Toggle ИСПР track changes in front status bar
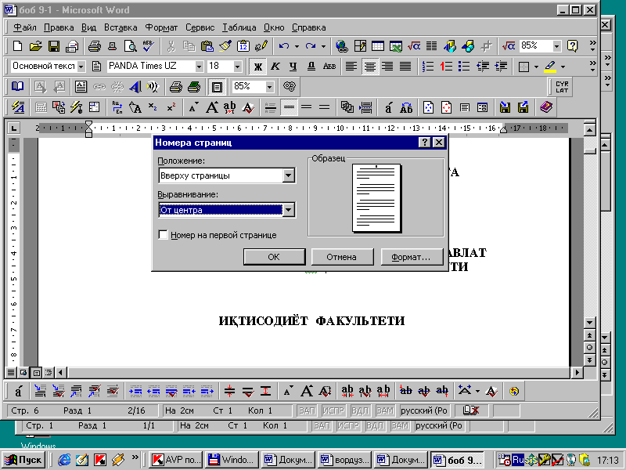Image resolution: width=626 pixels, height=470 pixels. click(333, 410)
